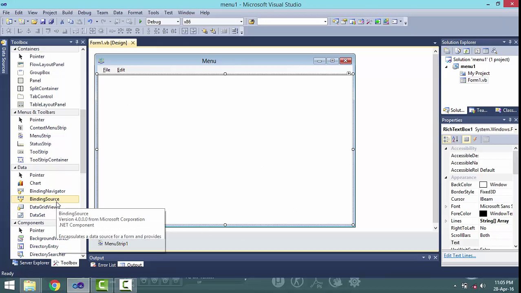Click the Solution Explorer Properties icon

point(447,51)
